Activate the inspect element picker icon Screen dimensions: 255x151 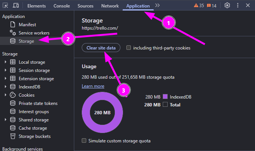tap(5, 6)
